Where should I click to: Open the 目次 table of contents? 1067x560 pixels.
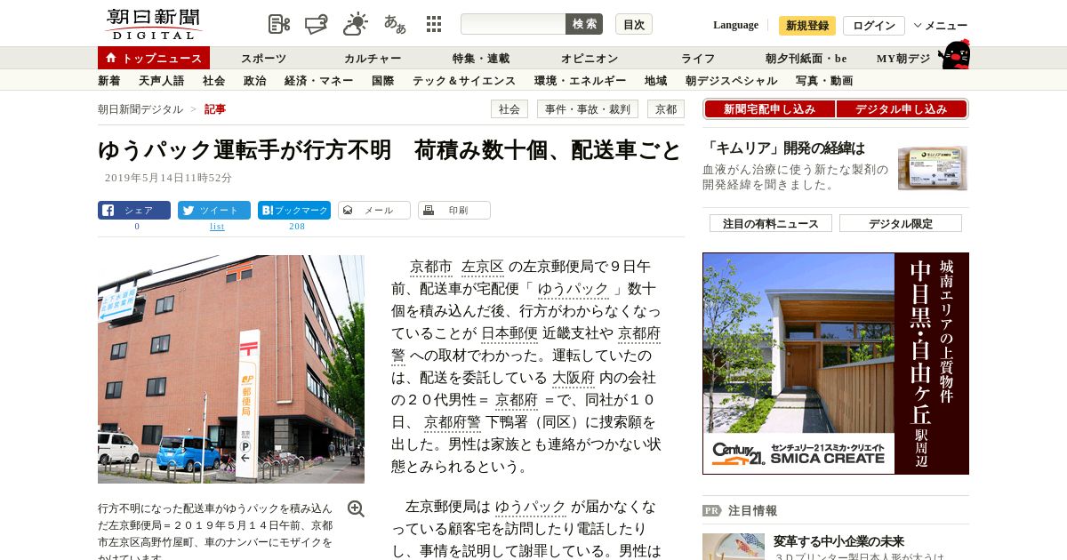[x=634, y=24]
